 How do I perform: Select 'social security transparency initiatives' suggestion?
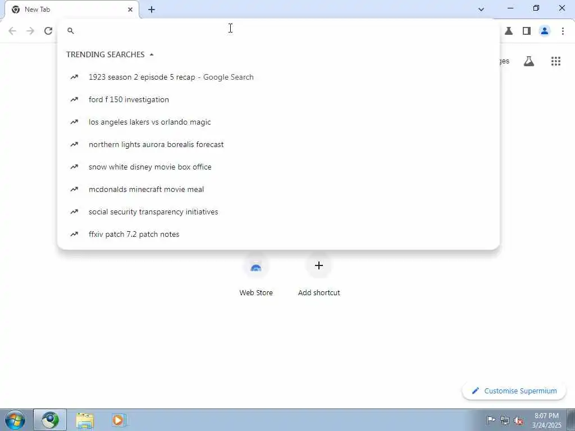pos(279,212)
